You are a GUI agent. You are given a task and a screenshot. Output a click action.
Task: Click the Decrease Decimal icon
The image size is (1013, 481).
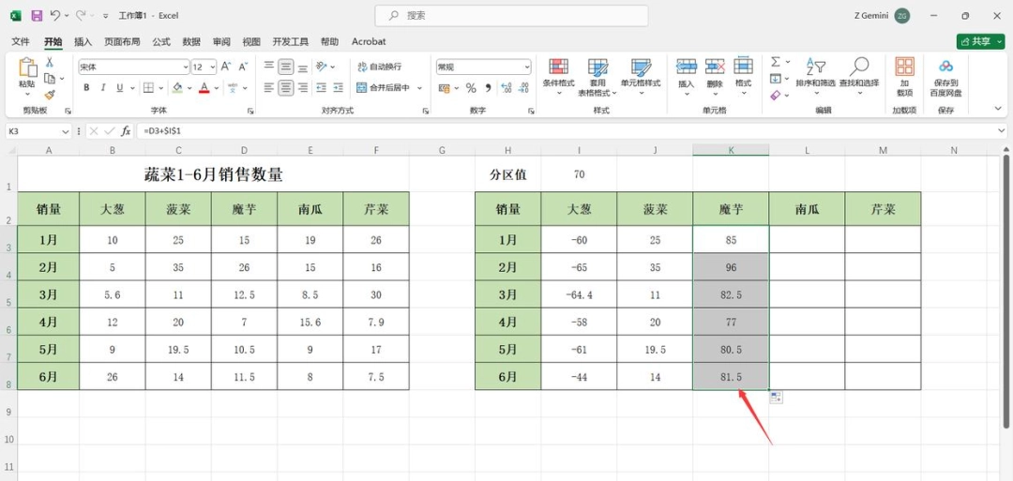pos(523,88)
